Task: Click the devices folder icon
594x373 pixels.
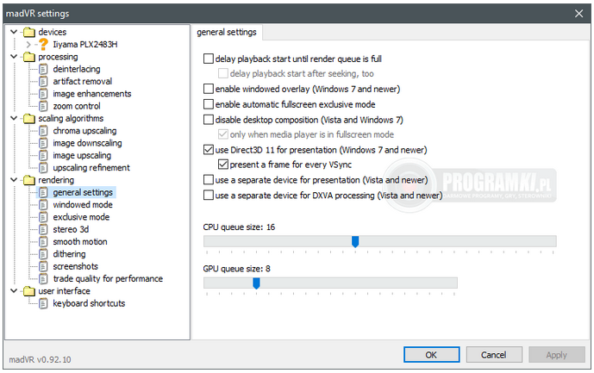Action: [x=29, y=32]
